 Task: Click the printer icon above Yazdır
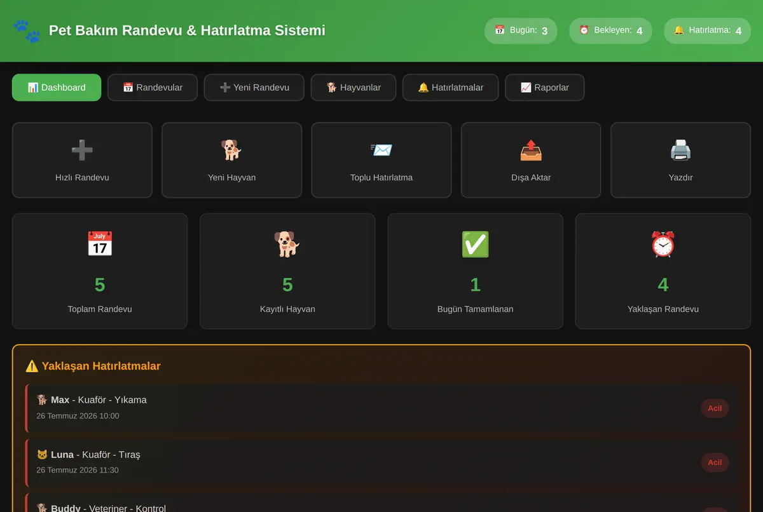coord(680,150)
